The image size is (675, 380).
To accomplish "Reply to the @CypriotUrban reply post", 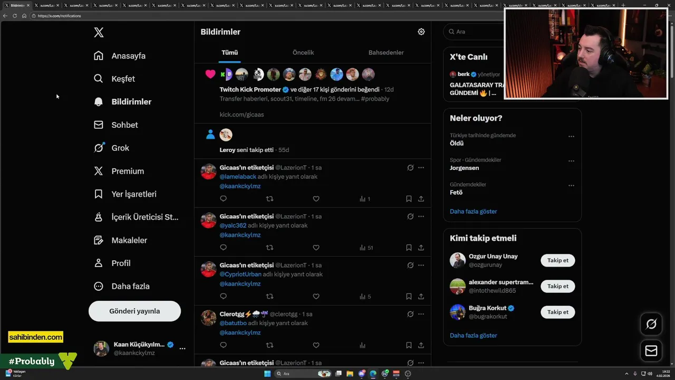I will coord(223,297).
